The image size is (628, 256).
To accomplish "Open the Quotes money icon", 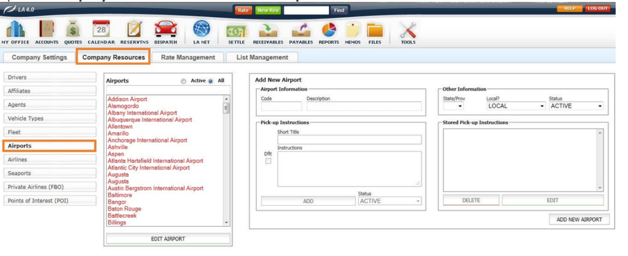I will 73,30.
